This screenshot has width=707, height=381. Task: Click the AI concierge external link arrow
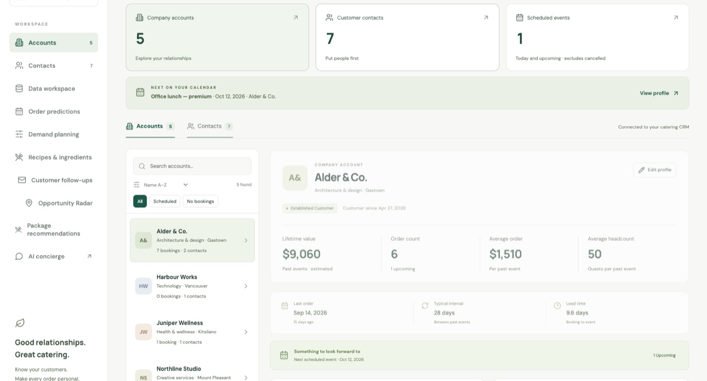click(x=89, y=256)
